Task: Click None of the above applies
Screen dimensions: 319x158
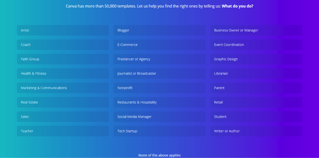Action: pos(159,155)
